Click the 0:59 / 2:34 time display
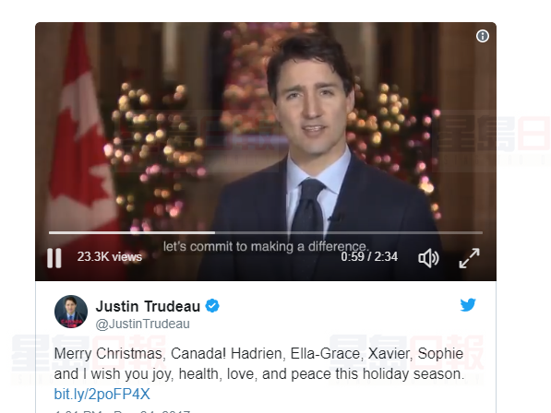Viewport: 551px width, 413px height. 369,256
